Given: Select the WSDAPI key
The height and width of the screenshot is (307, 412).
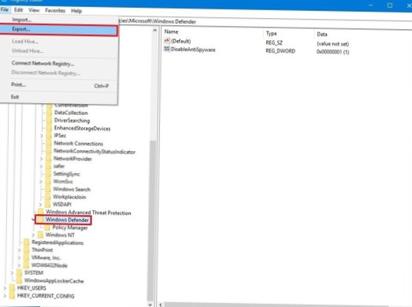Looking at the screenshot, I should click(x=62, y=205).
